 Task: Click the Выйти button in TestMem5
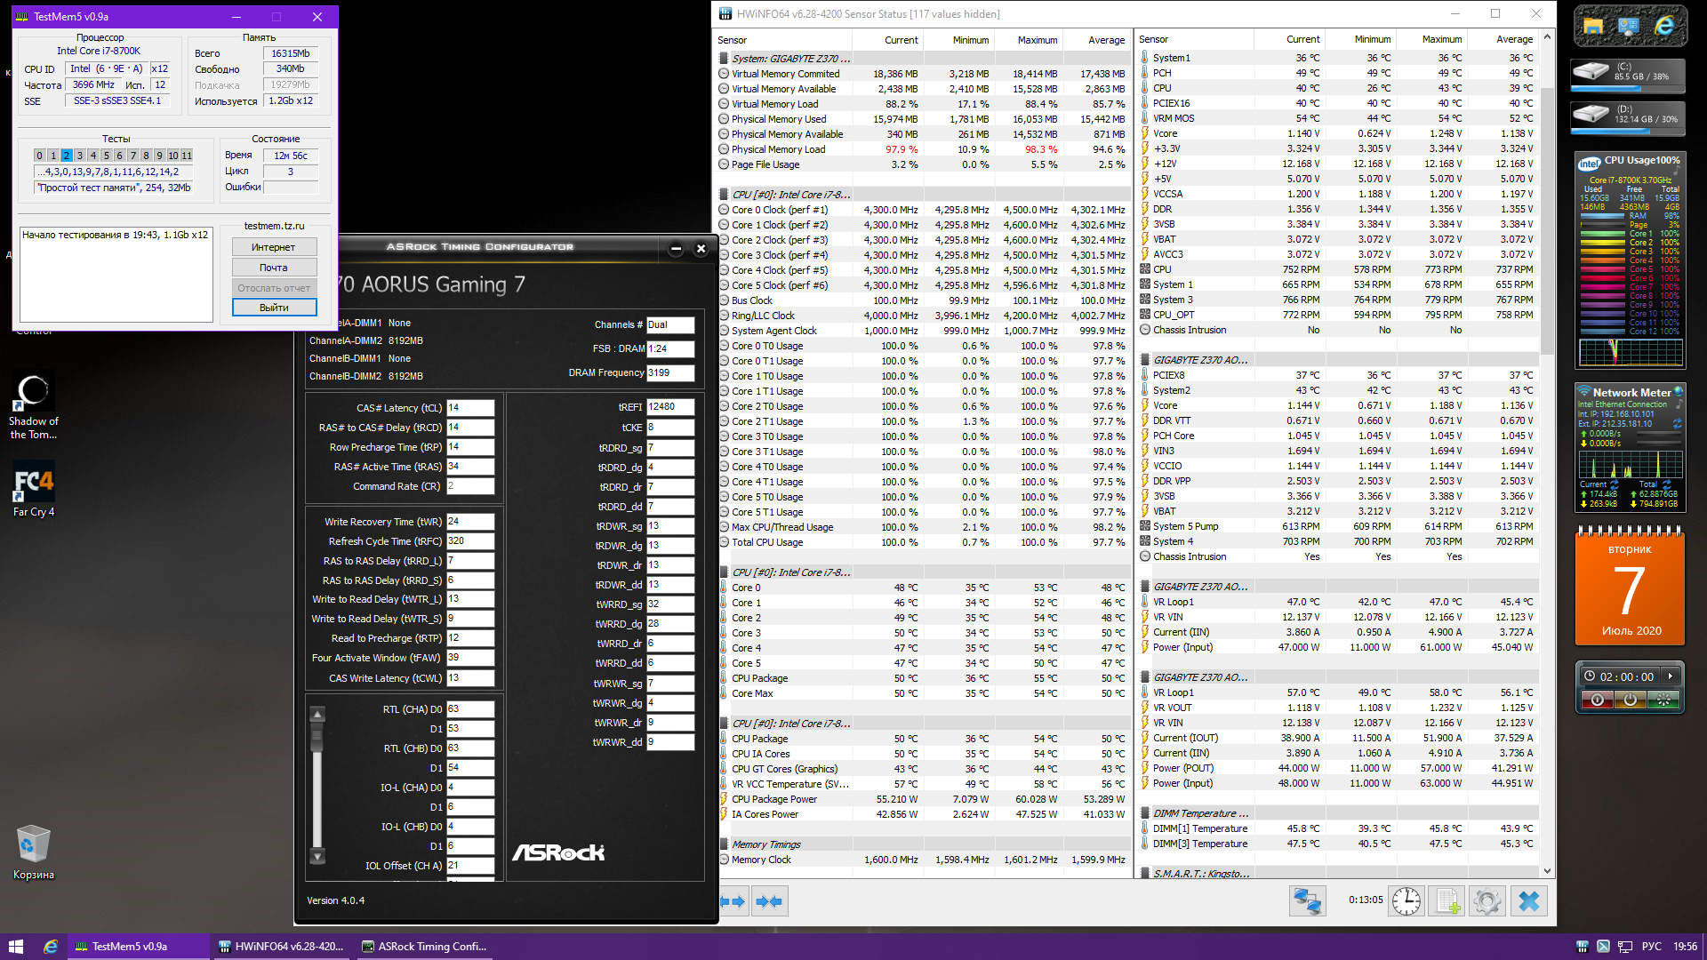pyautogui.click(x=274, y=308)
